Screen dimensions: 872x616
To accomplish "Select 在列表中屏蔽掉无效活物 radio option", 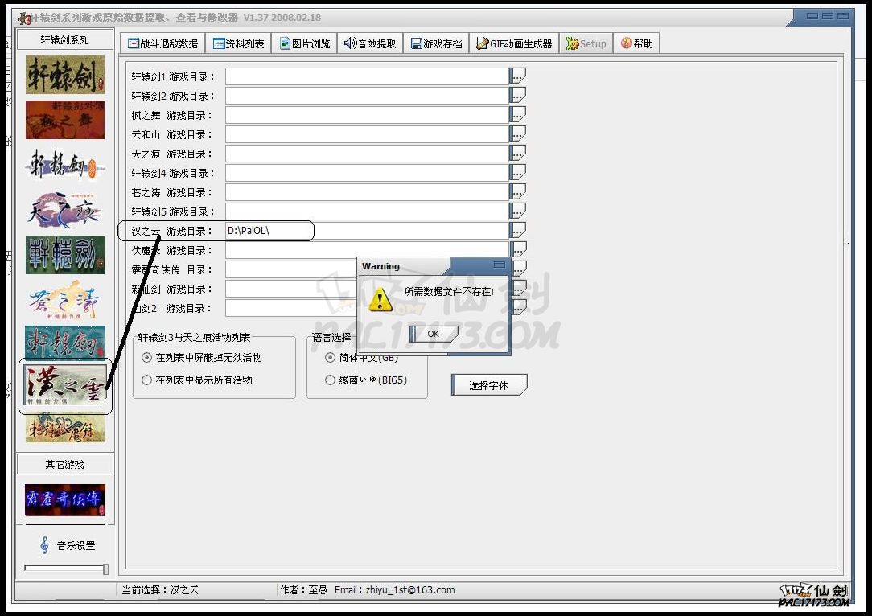I will pos(146,358).
